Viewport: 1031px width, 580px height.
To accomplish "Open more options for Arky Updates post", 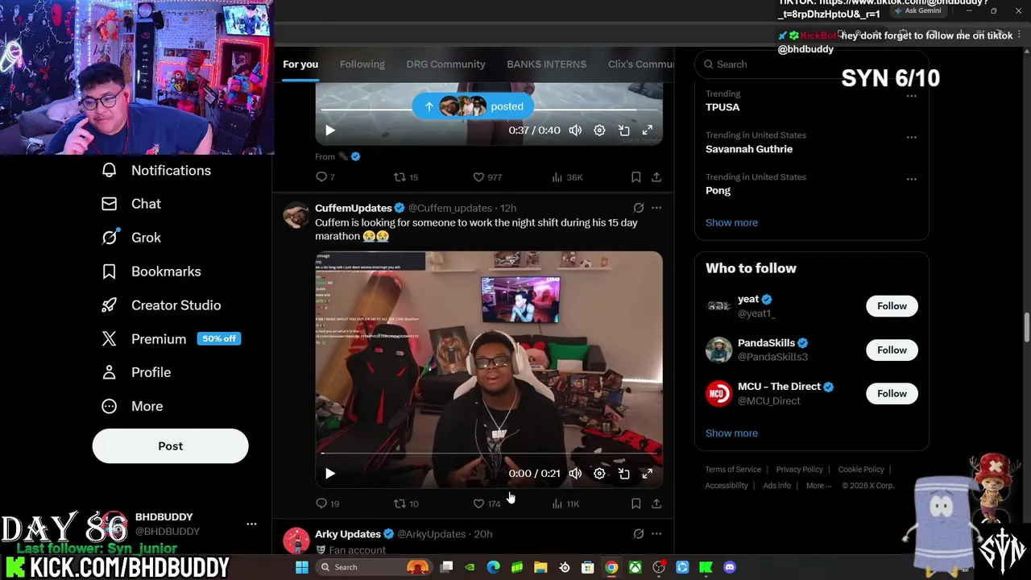I will click(656, 533).
